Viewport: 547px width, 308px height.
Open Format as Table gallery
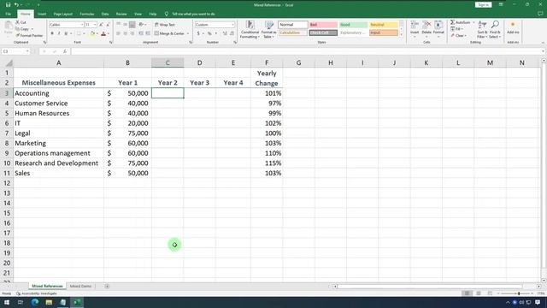pos(268,30)
